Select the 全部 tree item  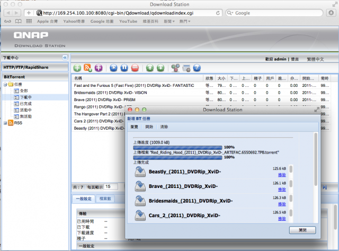click(24, 91)
